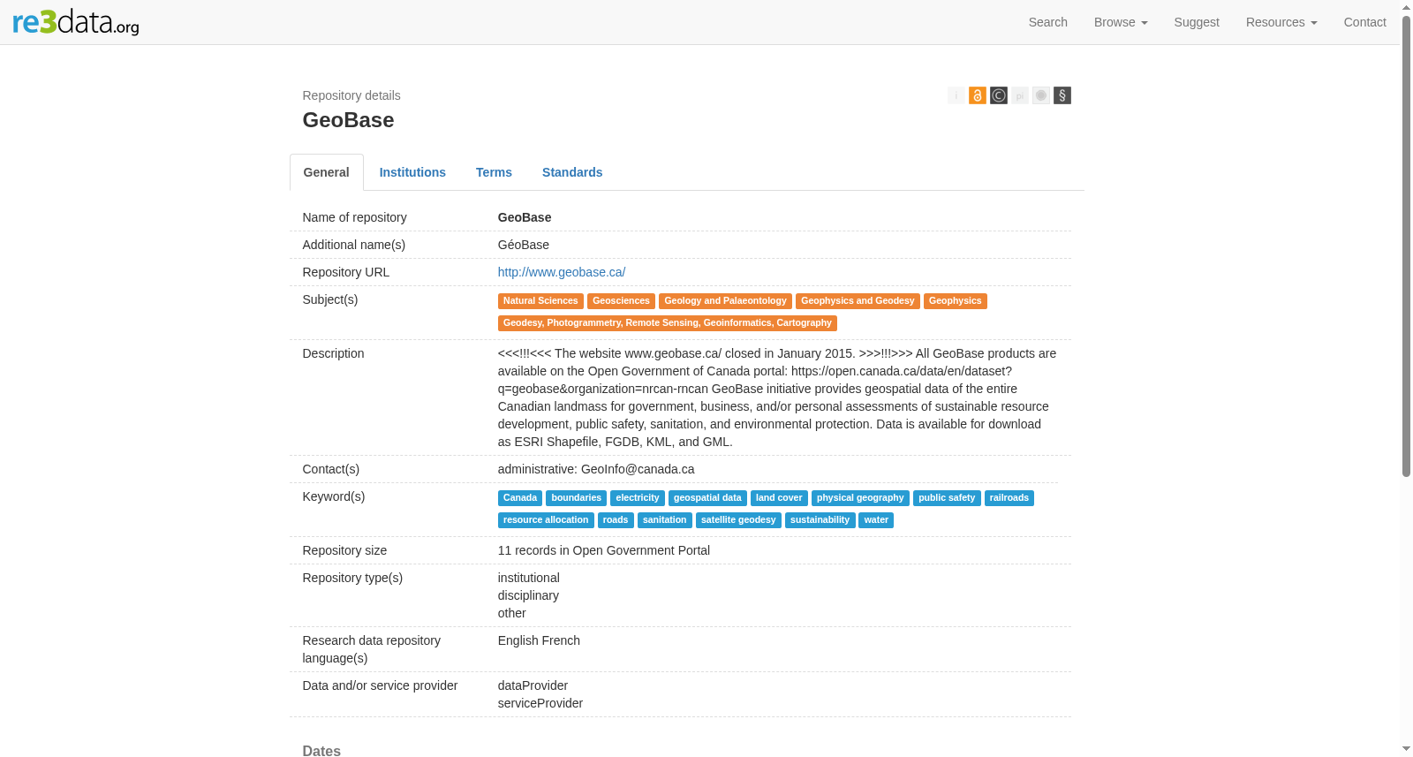This screenshot has width=1413, height=757.
Task: Click the Natural Sciences subject tag
Action: pos(540,301)
